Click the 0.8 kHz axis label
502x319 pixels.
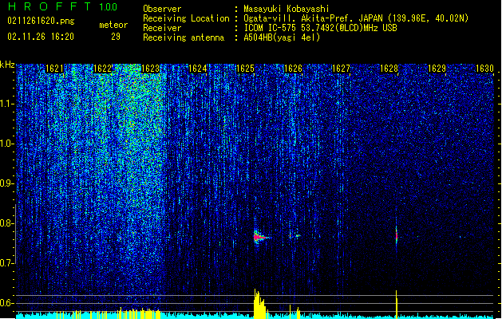(7, 223)
